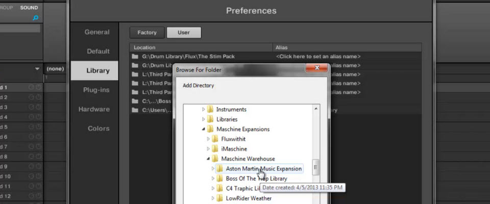
Task: Click the Maschine Expansions folder icon
Action: tap(210, 129)
